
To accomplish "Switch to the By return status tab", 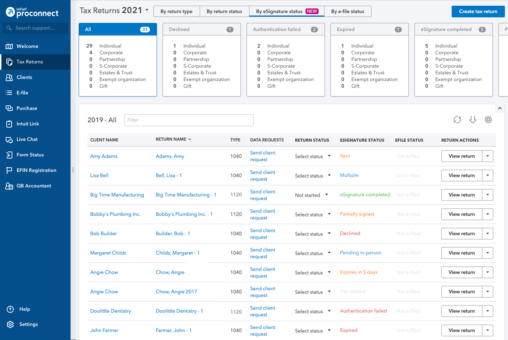I will pos(224,11).
